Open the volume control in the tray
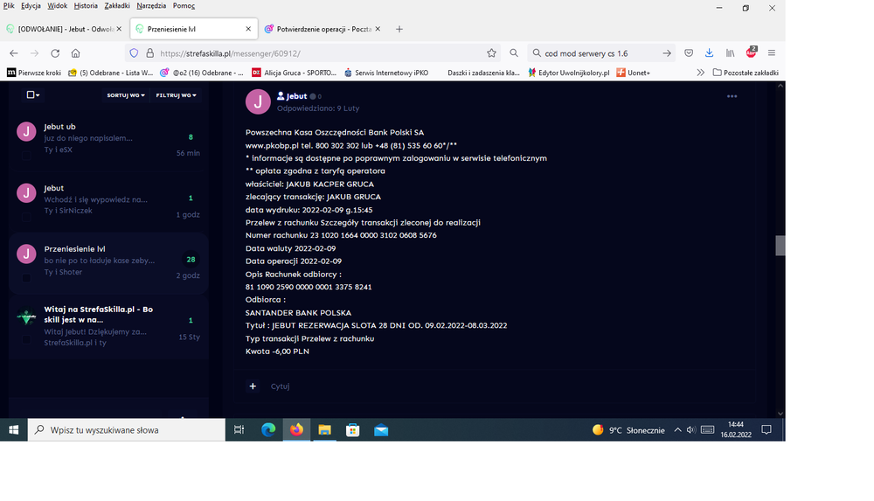 [x=691, y=429]
